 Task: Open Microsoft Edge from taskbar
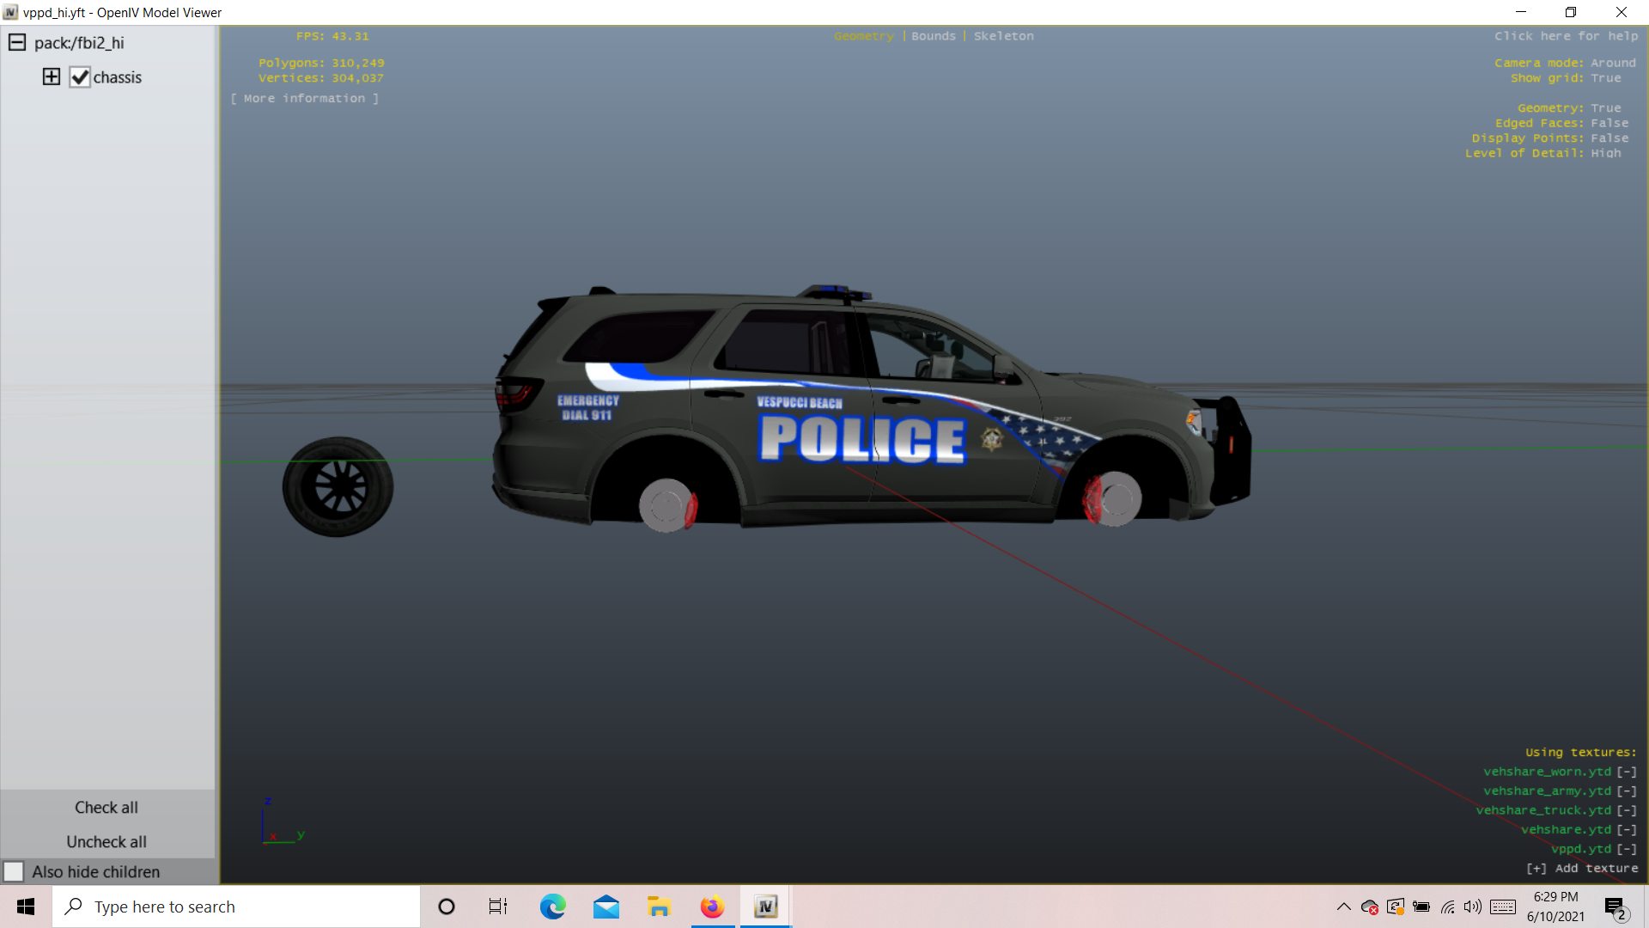pyautogui.click(x=552, y=907)
